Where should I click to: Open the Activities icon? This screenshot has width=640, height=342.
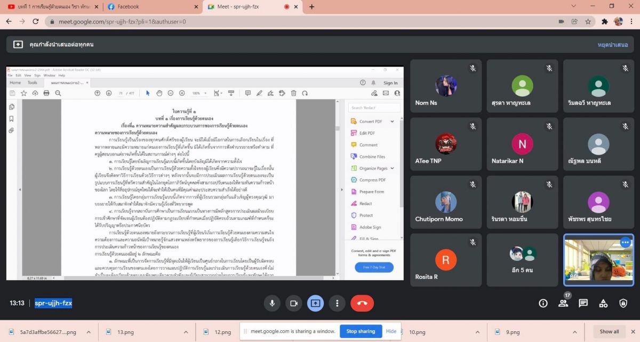click(x=603, y=303)
